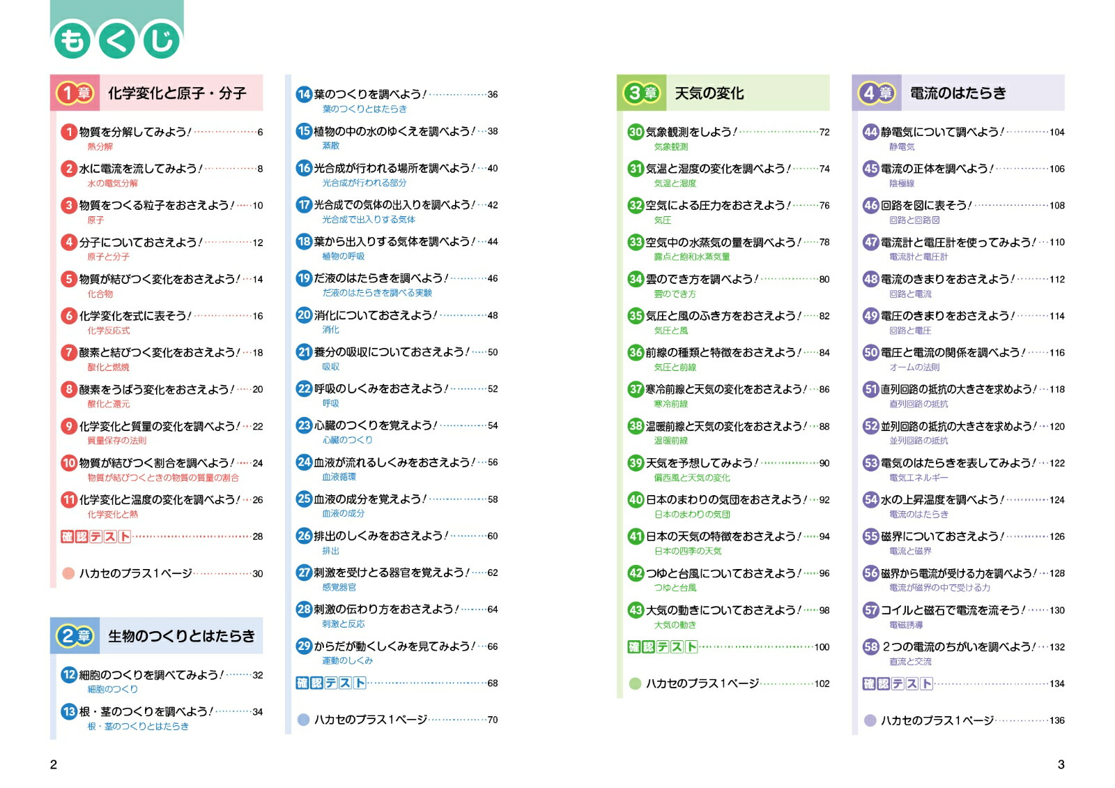The height and width of the screenshot is (788, 1115).
Task: Click the green 確認テスト badge on page 100
Action: pos(663,646)
